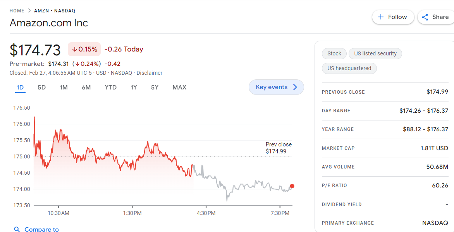Switch chart to MAX range

click(179, 88)
